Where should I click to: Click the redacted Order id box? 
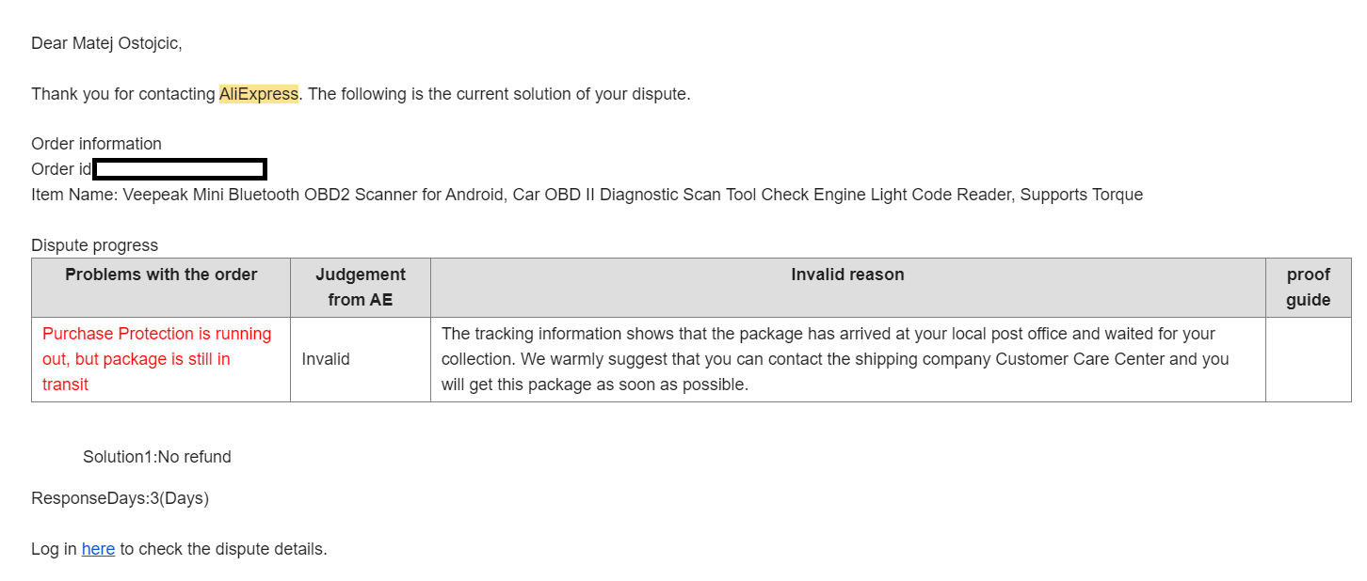pos(180,169)
